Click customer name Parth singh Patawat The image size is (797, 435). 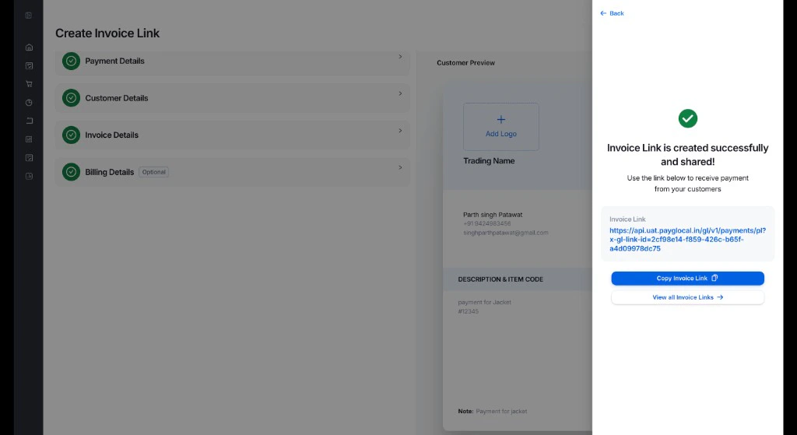(x=493, y=215)
